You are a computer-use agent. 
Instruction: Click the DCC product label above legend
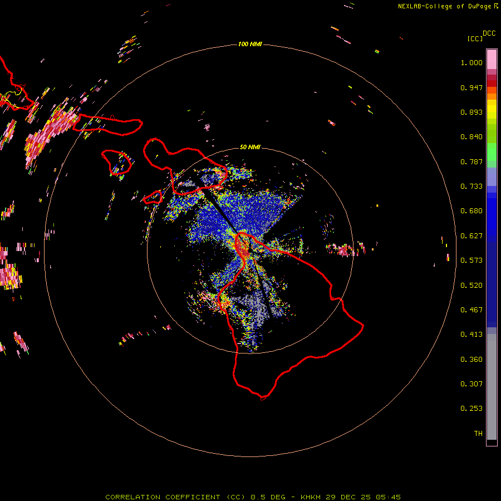[x=489, y=33]
